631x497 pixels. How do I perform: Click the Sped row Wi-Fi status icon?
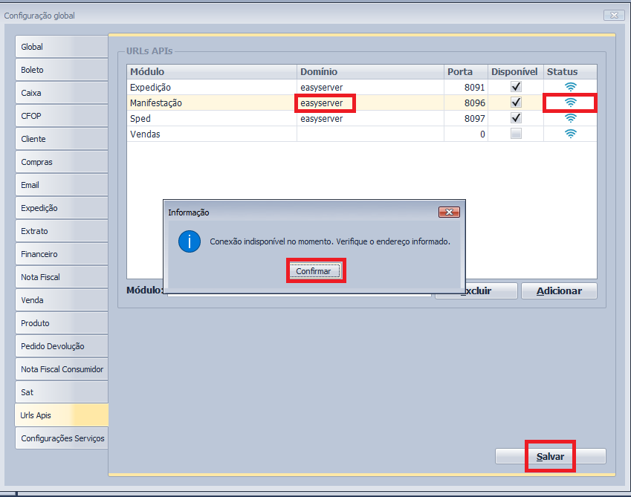click(x=570, y=118)
